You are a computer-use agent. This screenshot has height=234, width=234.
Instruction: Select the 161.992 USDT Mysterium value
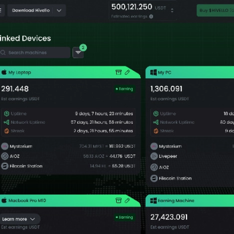coord(122,146)
